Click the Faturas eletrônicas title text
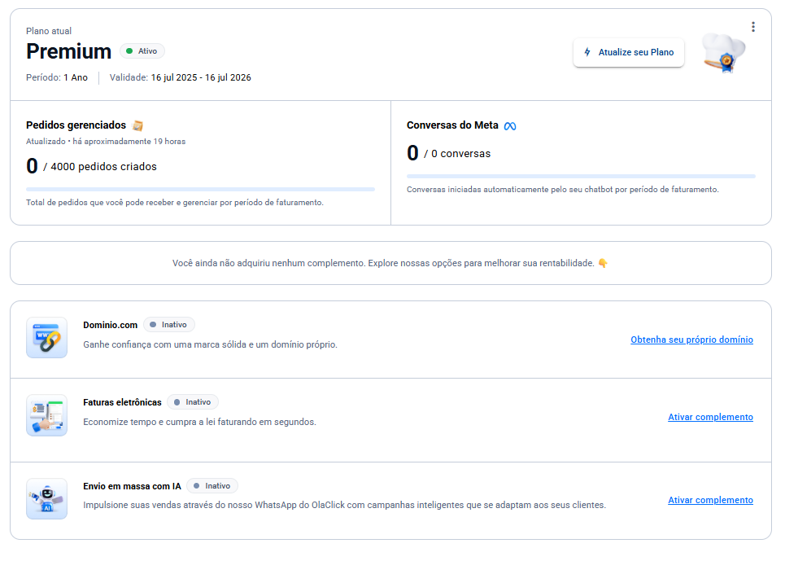This screenshot has width=785, height=561. (122, 403)
